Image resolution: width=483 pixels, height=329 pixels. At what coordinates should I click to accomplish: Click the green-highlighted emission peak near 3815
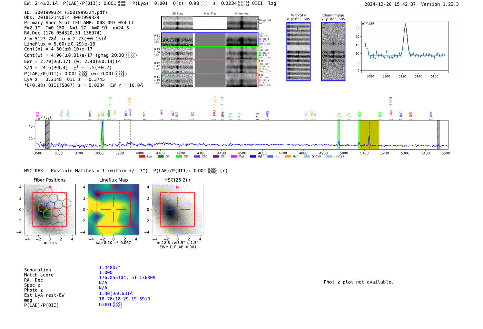pyautogui.click(x=102, y=135)
